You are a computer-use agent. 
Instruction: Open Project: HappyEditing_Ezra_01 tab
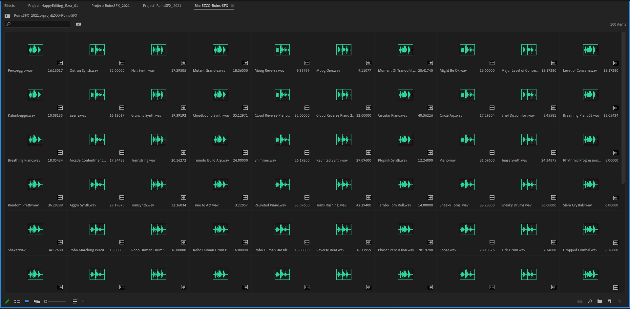pos(53,6)
